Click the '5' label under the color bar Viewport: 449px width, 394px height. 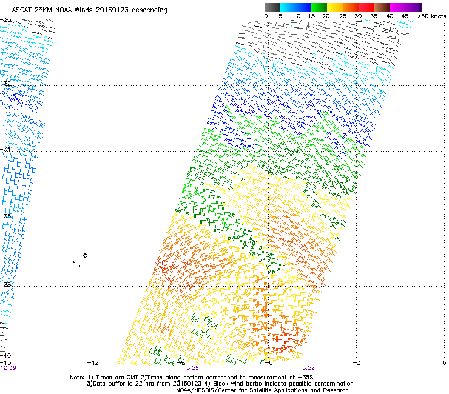coord(280,16)
